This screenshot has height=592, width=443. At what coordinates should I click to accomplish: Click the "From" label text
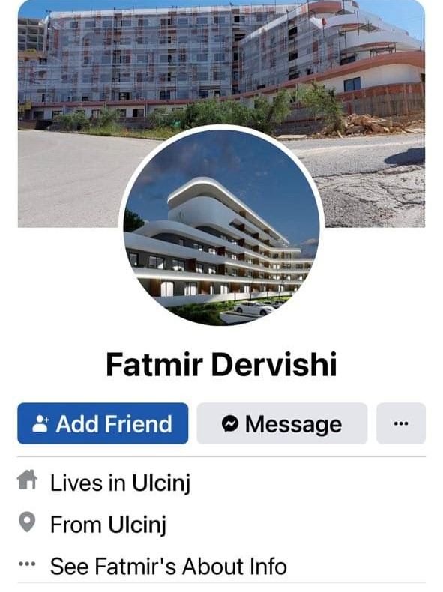pos(76,525)
